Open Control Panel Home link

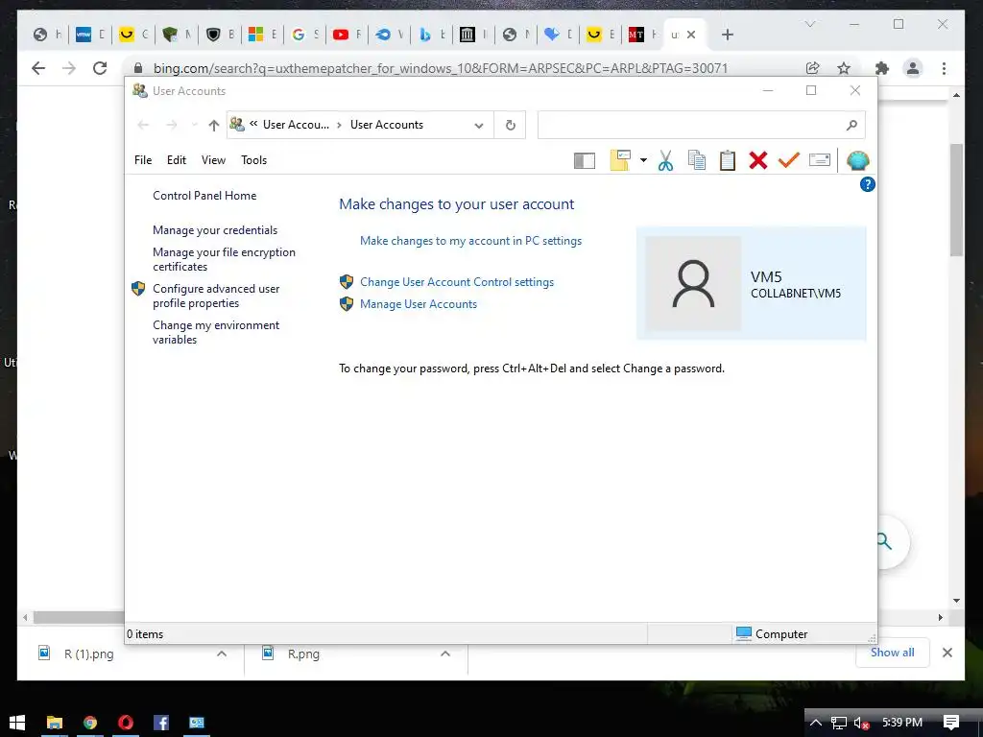204,196
